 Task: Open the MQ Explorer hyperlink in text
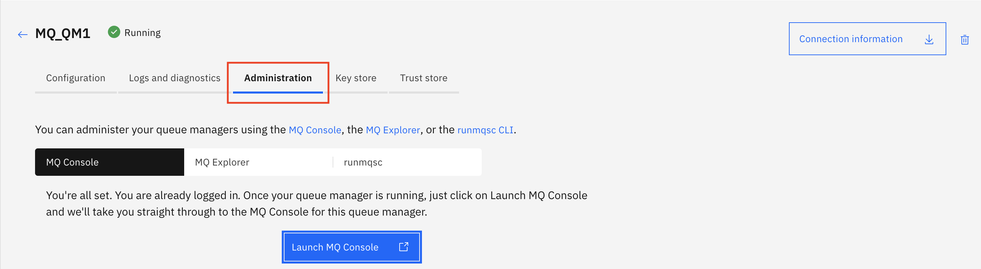[393, 130]
